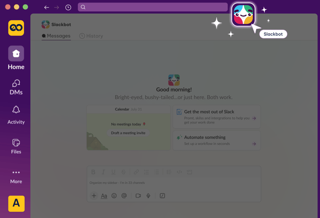The height and width of the screenshot is (218, 320).
Task: Record an audio clip with microphone
Action: (148, 196)
